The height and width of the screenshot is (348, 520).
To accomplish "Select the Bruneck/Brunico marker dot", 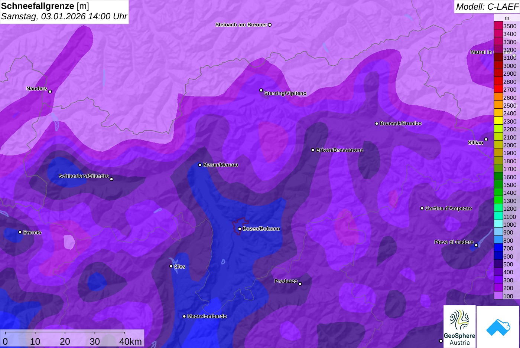I will click(x=377, y=124).
